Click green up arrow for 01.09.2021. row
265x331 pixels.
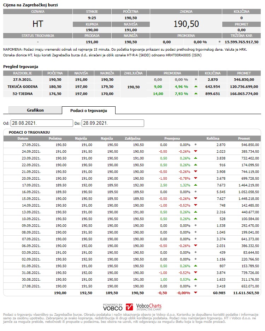pyautogui.click(x=195, y=266)
